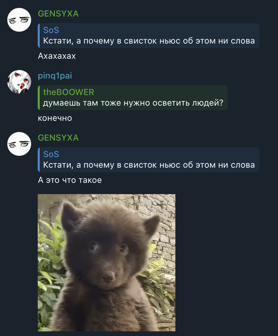Click the GENSYXA name above 'А это что такое'
278x336 pixels.
point(58,138)
